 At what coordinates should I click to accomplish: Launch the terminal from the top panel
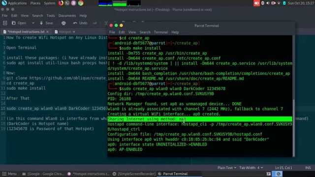pyautogui.click(x=67, y=3)
